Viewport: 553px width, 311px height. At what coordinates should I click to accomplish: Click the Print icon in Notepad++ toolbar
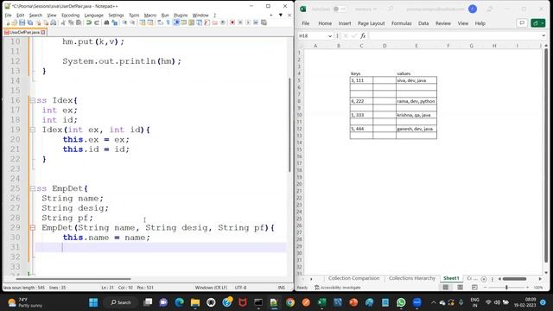coord(53,22)
